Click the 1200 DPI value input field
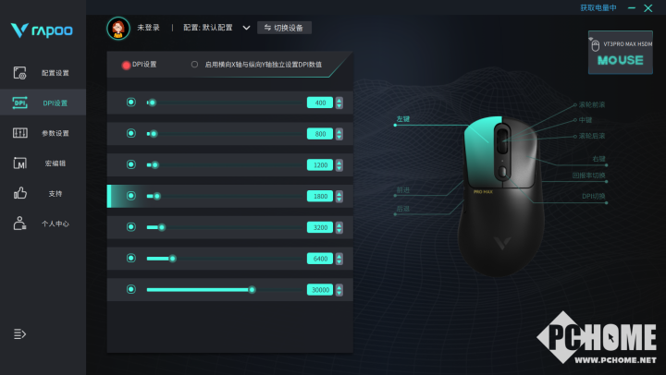666x375 pixels. coord(320,165)
